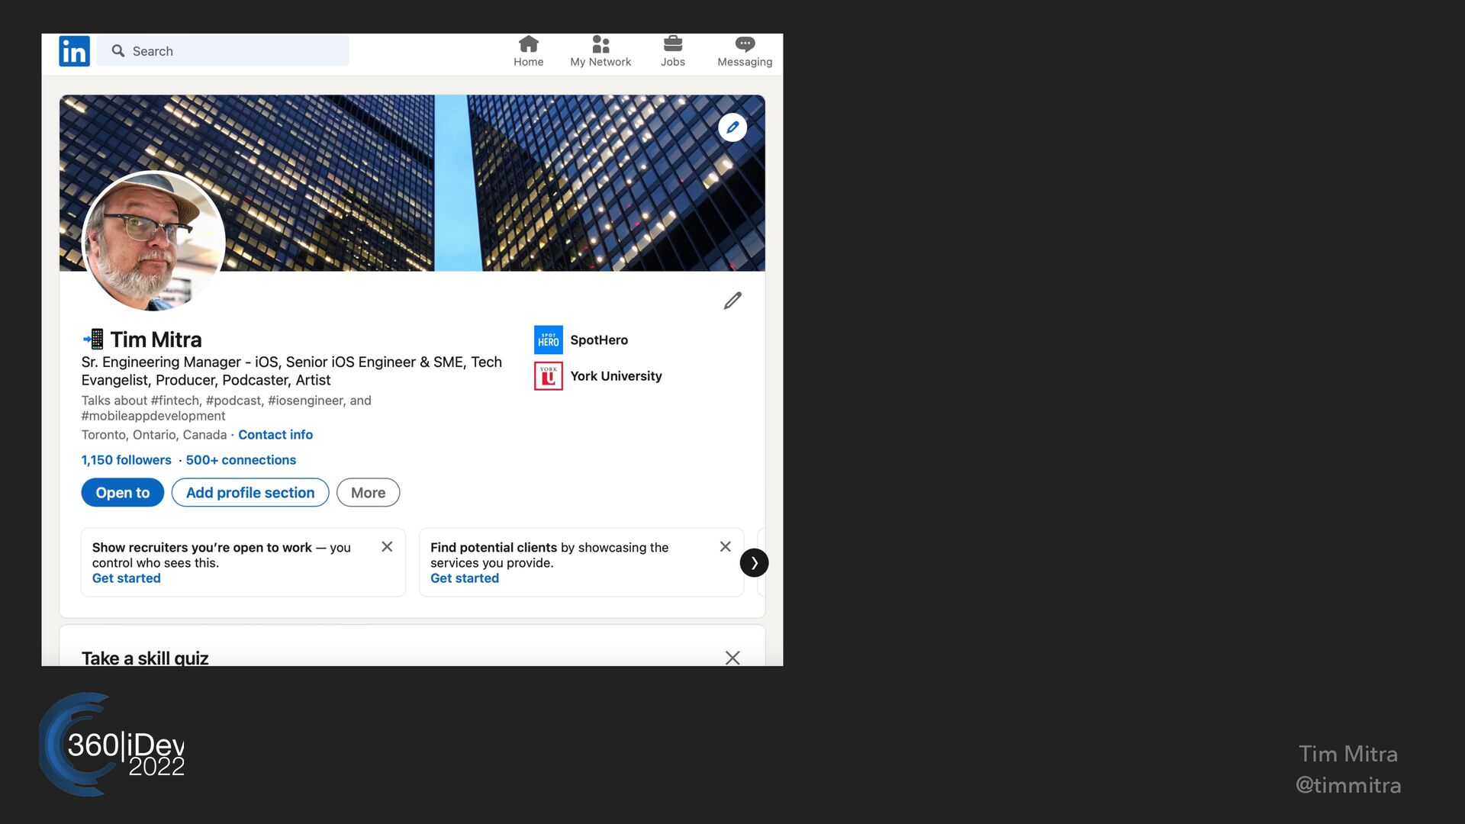Open Messaging chat bubble icon
The height and width of the screenshot is (824, 1465).
tap(745, 44)
